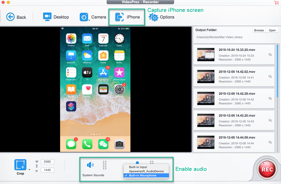Viewport: 281px width, 184px height.
Task: Click the red REC button
Action: (267, 169)
